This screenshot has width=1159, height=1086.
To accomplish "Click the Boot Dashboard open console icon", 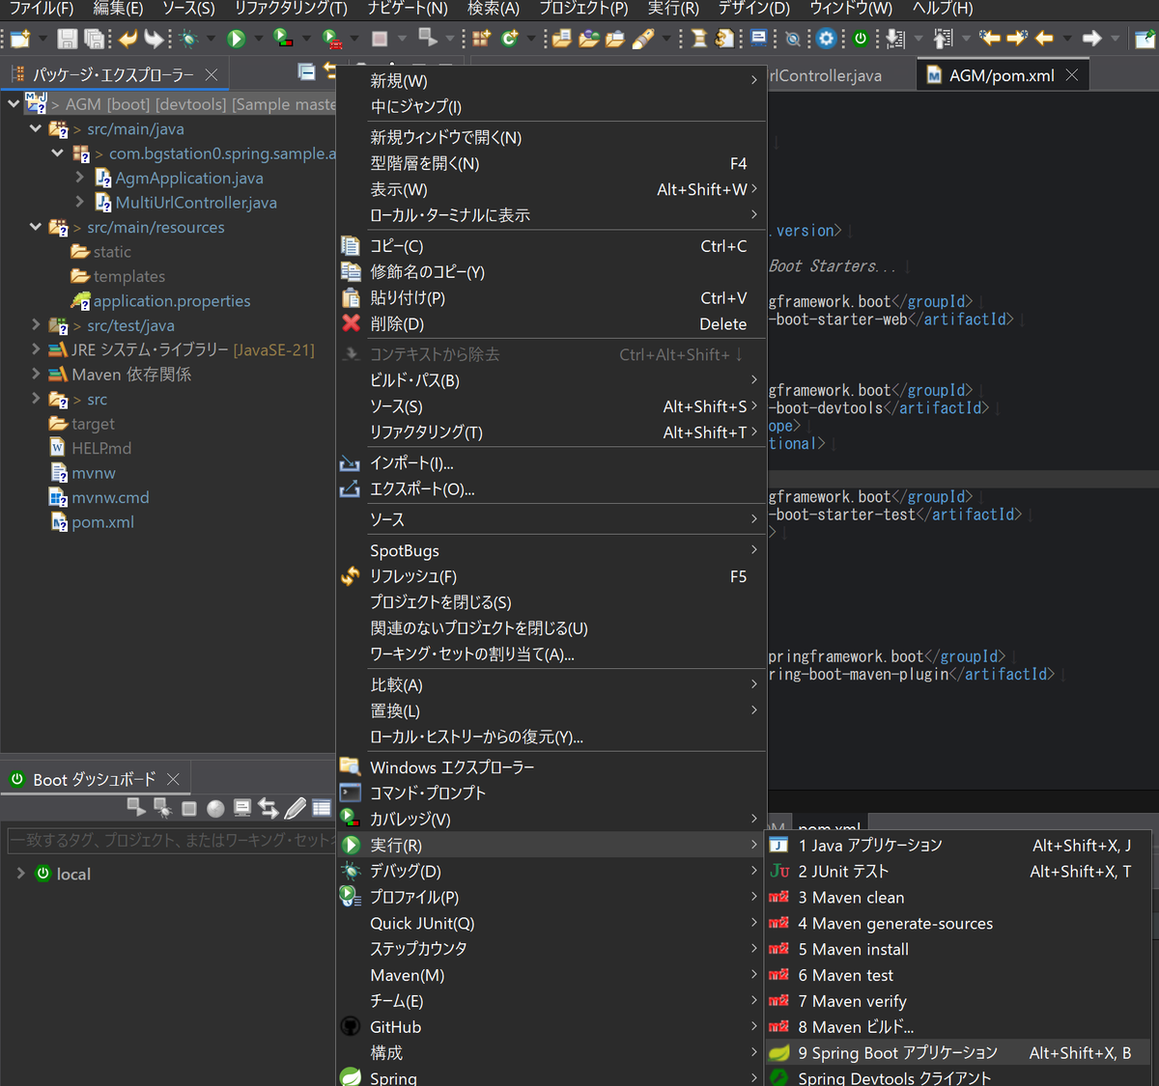I will 242,807.
